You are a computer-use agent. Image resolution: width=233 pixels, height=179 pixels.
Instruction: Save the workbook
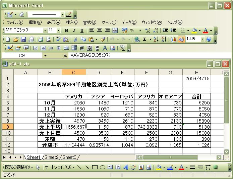coord(23,39)
